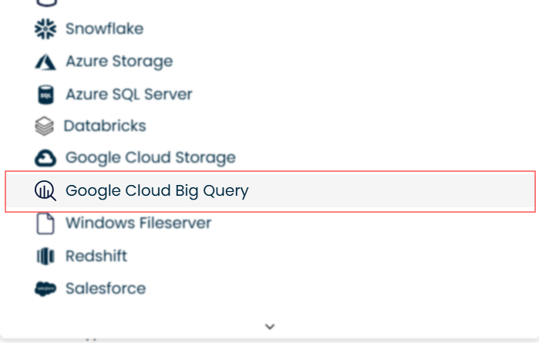Select the Snowflake text label
Image resolution: width=539 pixels, height=343 pixels.
(x=104, y=29)
